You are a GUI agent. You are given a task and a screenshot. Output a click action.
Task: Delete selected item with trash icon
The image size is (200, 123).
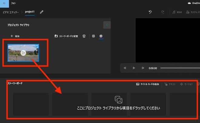click(x=84, y=36)
